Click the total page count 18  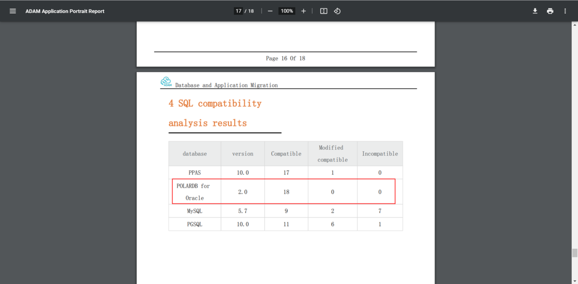[x=251, y=11]
